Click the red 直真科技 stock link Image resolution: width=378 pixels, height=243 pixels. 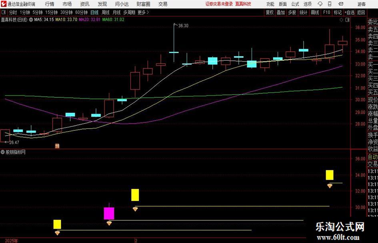pyautogui.click(x=243, y=4)
